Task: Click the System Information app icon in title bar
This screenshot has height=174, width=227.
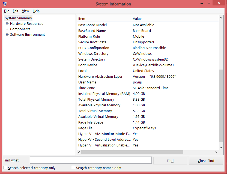Action: [x=5, y=4]
